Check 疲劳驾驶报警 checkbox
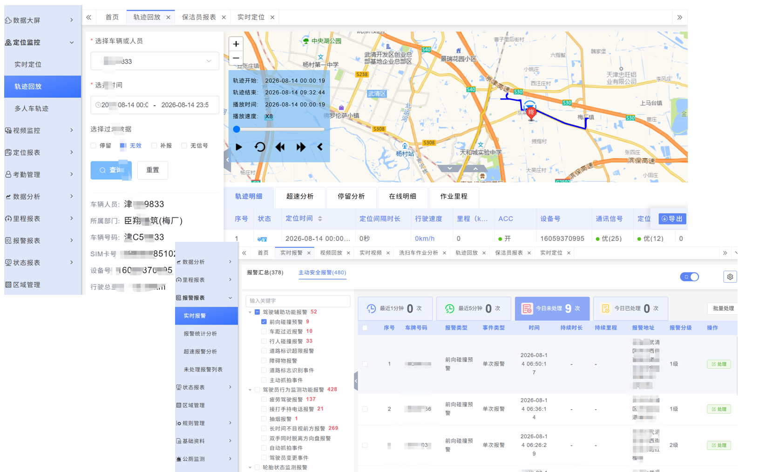759x472 pixels. tap(264, 399)
